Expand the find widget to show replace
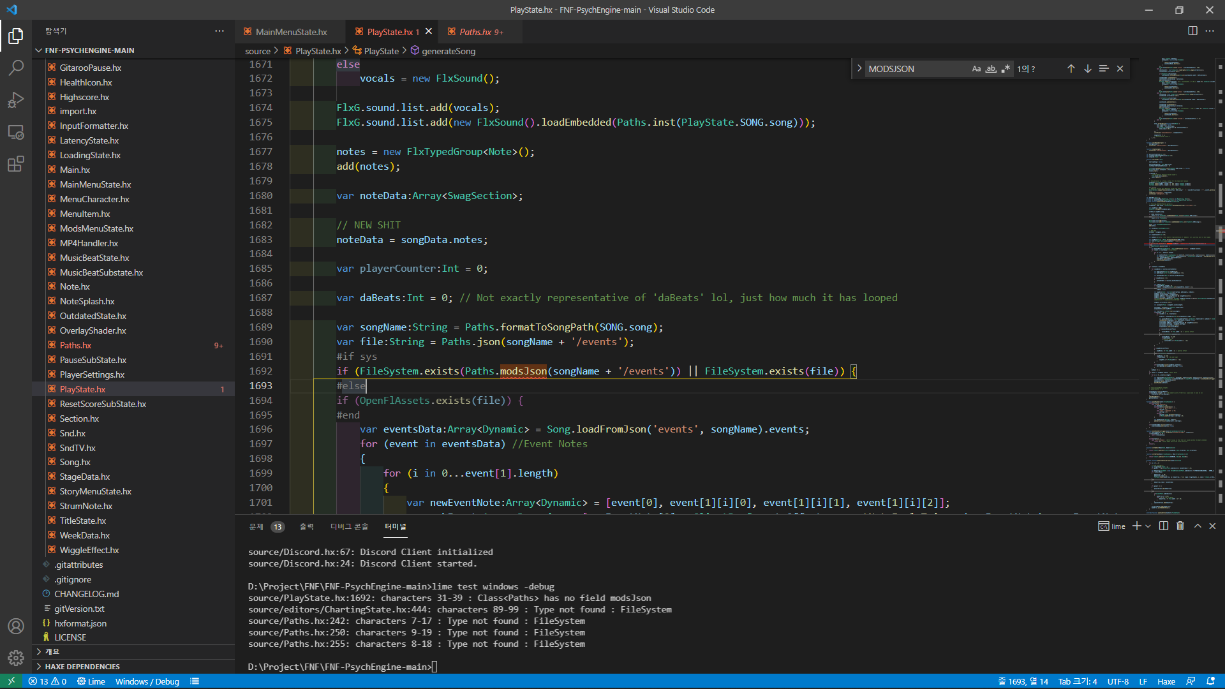 pos(860,68)
